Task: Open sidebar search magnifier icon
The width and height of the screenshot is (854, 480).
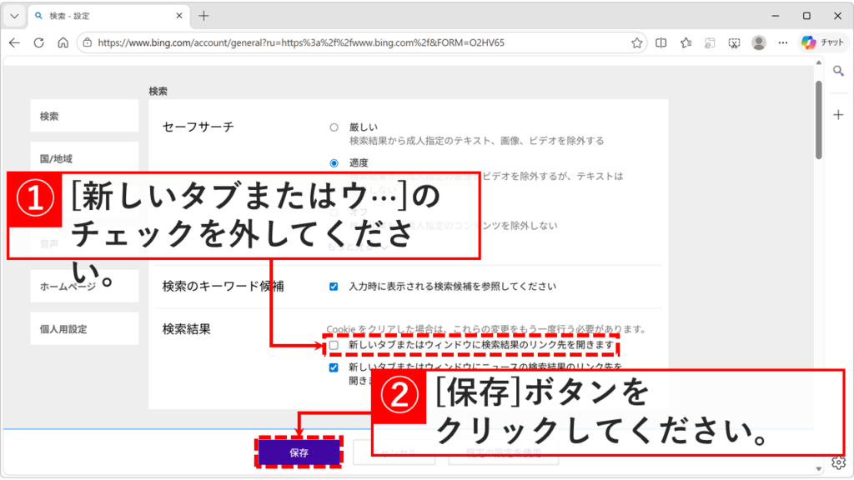Action: pos(838,71)
